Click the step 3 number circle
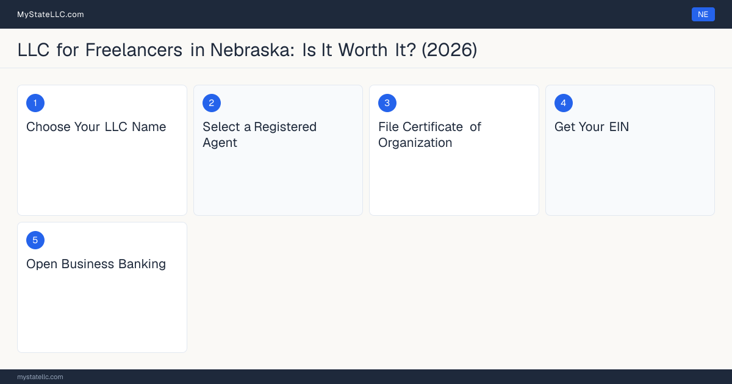Viewport: 732px width, 384px height. (x=387, y=103)
